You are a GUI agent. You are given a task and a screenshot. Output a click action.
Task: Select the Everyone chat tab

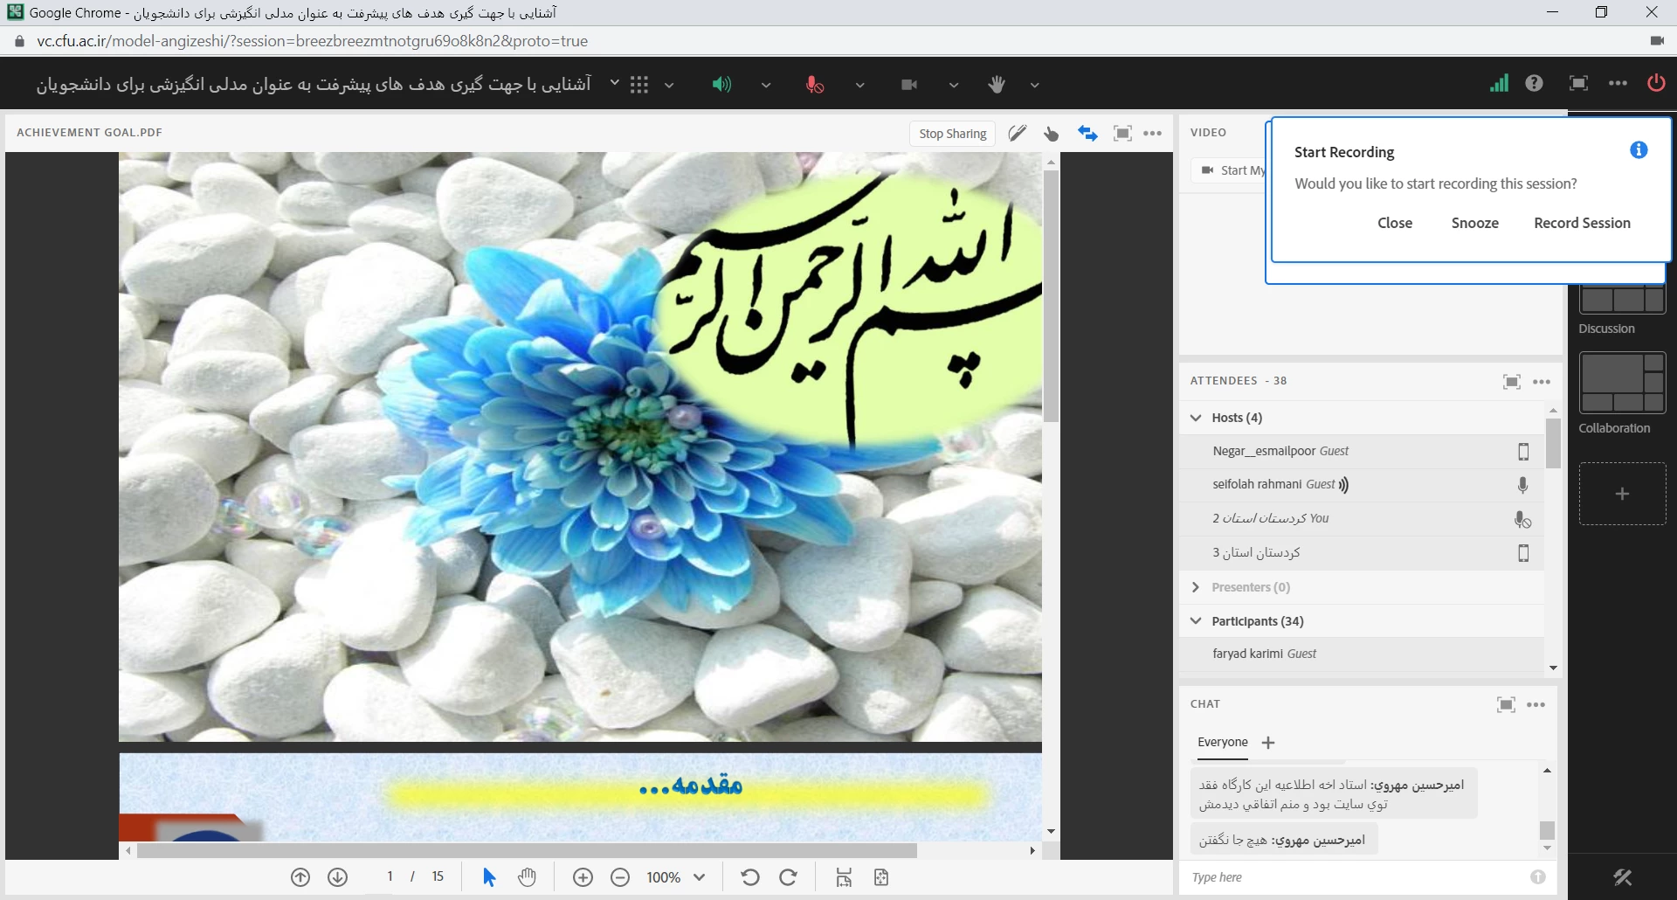pos(1222,742)
